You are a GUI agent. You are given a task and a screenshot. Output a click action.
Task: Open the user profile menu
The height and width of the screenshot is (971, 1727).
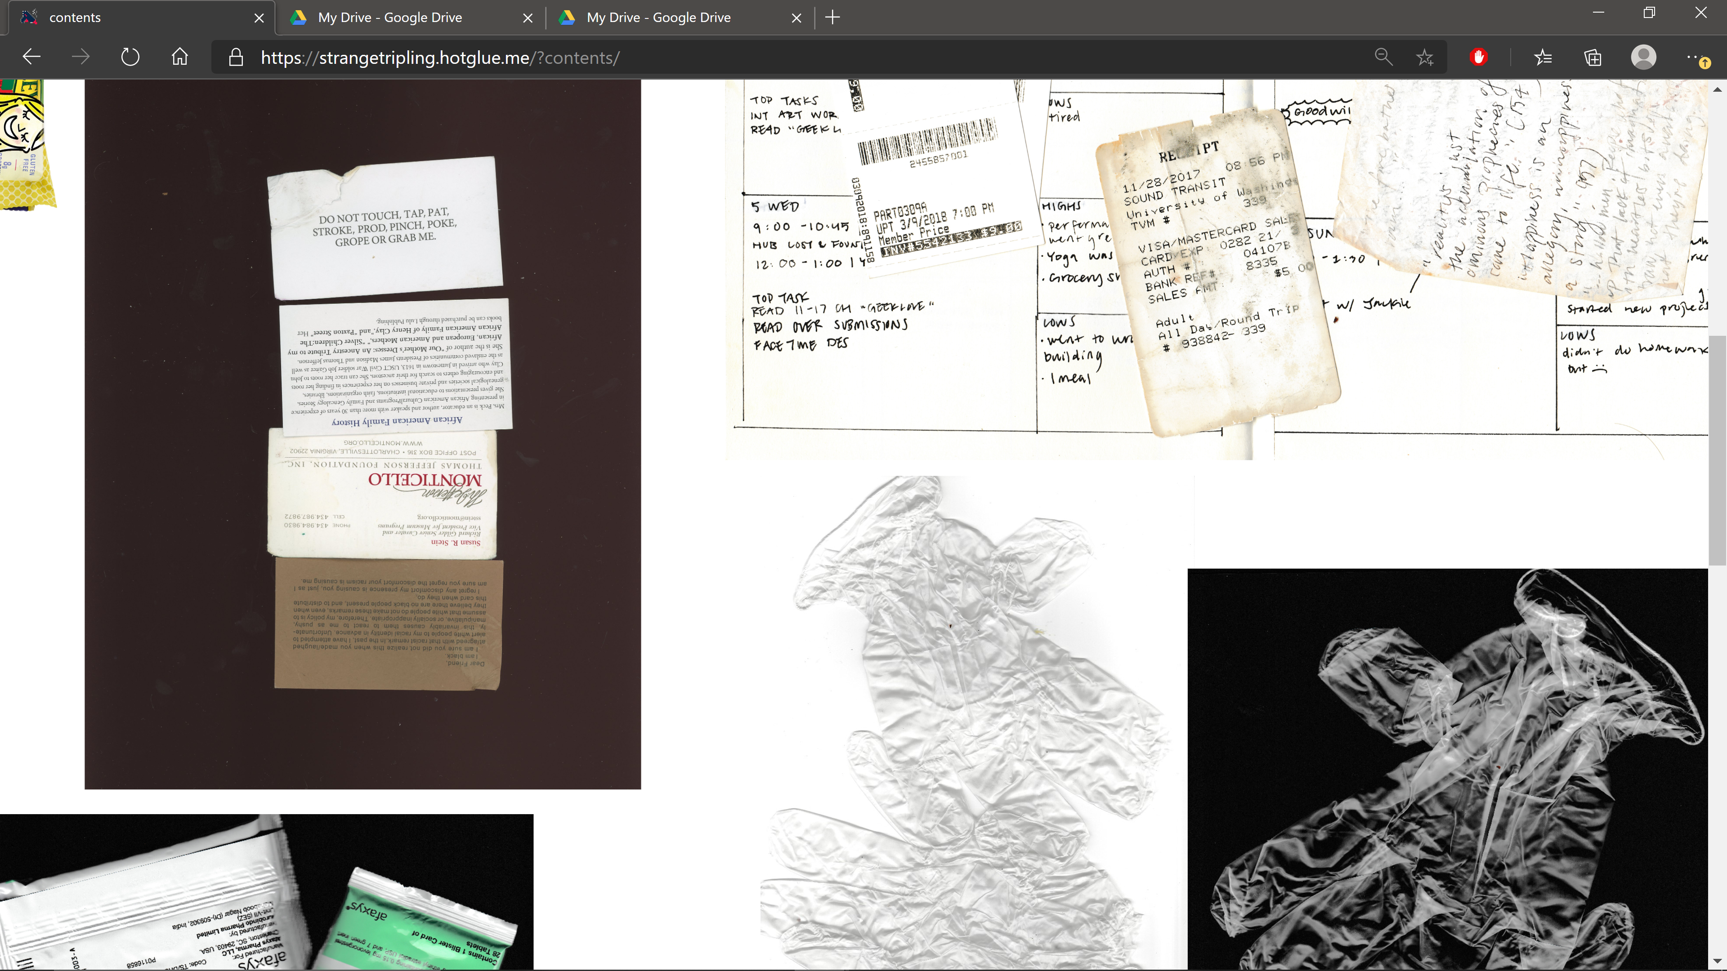click(1644, 57)
